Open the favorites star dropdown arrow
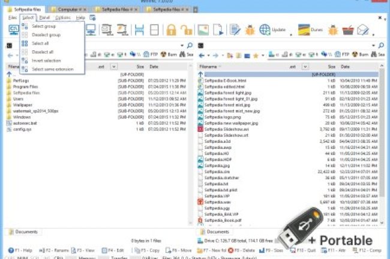Viewport: 390px width, 259px height. 263,56
